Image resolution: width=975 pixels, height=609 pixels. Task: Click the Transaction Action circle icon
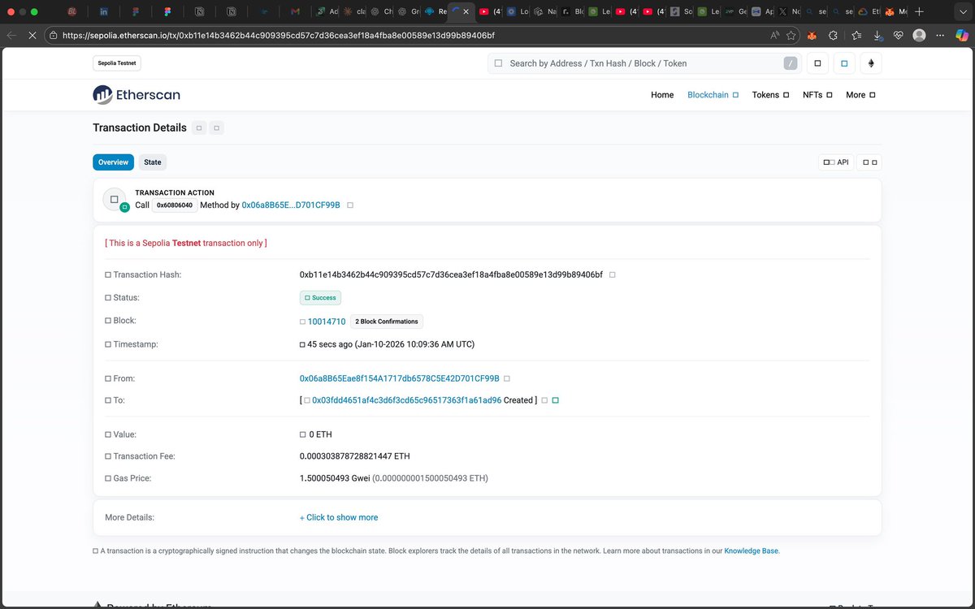point(115,200)
